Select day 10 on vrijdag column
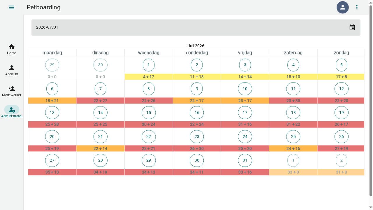373x210 pixels. tap(245, 89)
